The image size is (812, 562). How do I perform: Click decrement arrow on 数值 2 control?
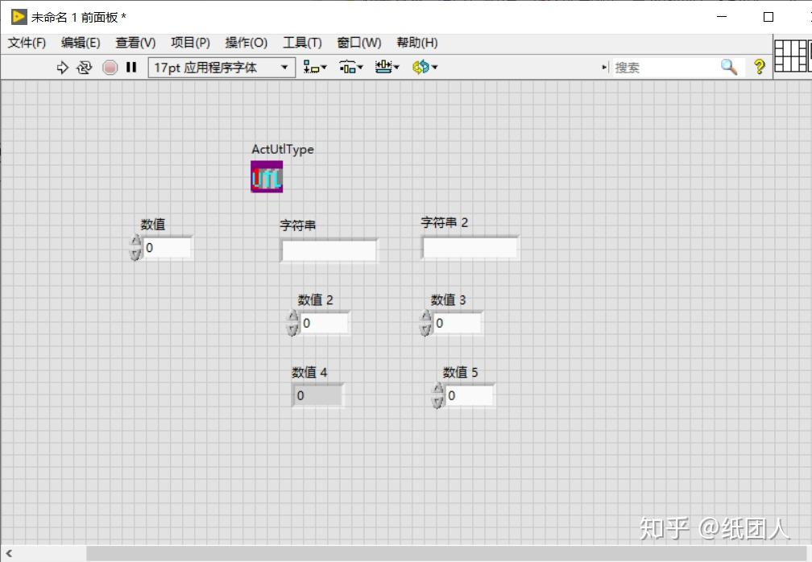pos(292,328)
